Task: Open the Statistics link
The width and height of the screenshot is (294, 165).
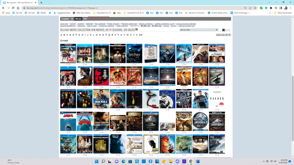Action: (81, 26)
